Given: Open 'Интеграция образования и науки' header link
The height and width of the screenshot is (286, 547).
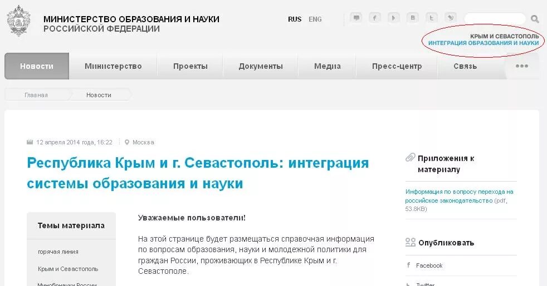Looking at the screenshot, I should [x=483, y=43].
